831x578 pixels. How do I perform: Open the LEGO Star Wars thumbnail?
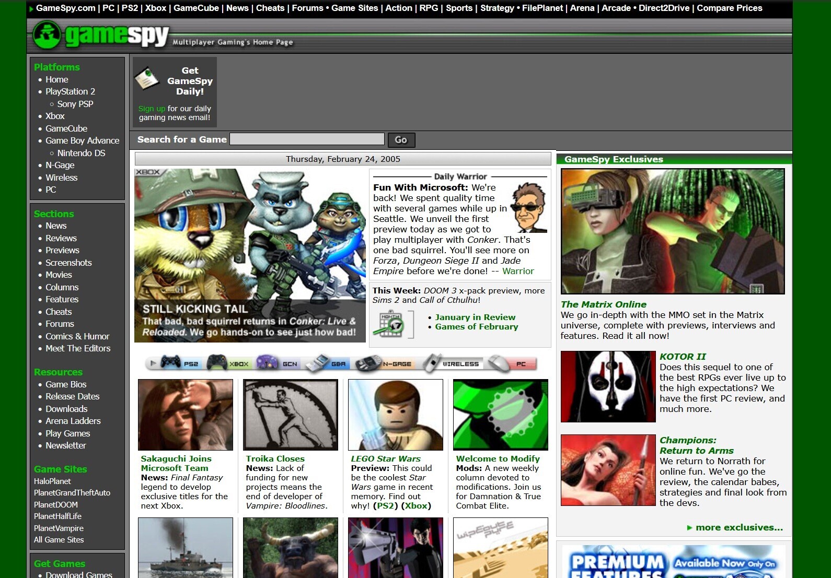(396, 415)
